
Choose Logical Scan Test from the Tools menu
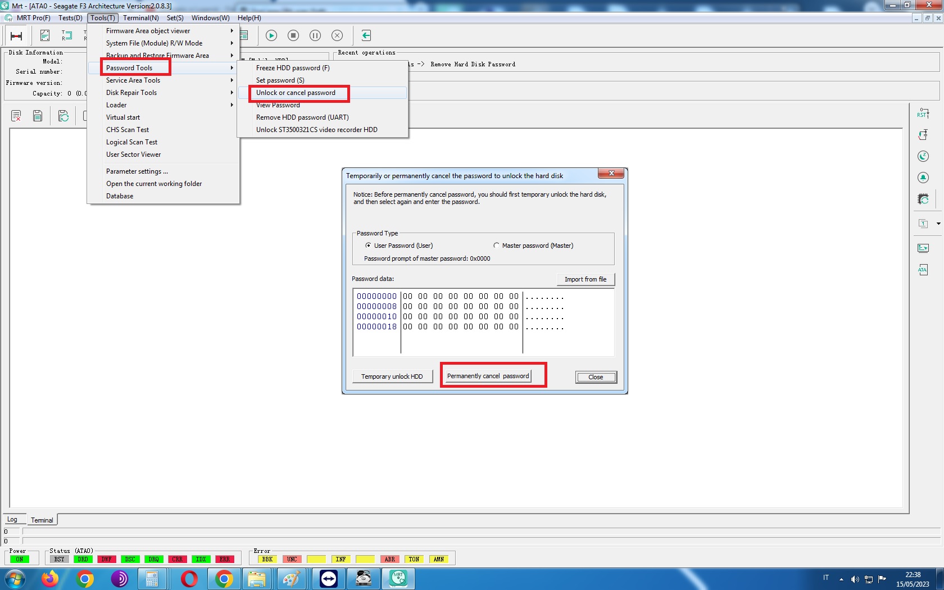tap(163, 142)
